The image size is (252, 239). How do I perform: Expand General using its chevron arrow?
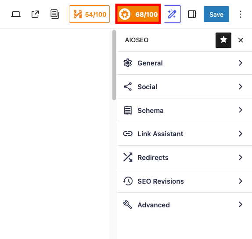(x=241, y=63)
